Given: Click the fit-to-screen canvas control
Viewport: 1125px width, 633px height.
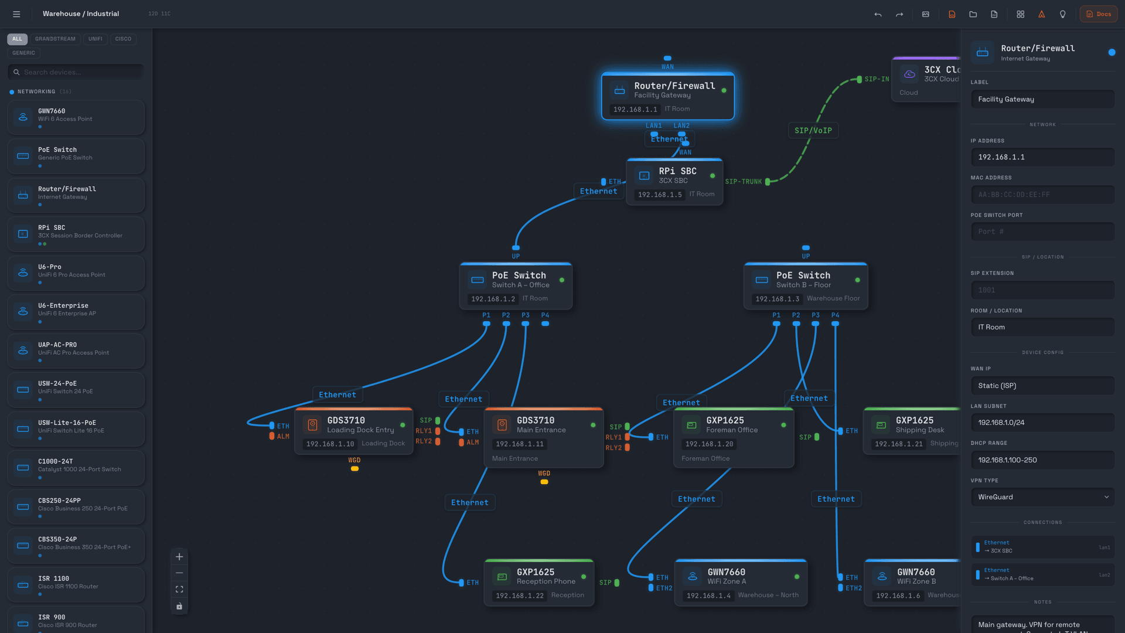Looking at the screenshot, I should (x=179, y=589).
